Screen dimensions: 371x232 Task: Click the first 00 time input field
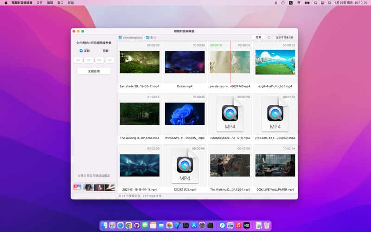(78, 60)
